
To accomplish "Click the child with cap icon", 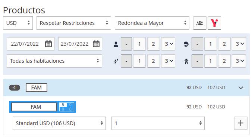I will (186, 44).
